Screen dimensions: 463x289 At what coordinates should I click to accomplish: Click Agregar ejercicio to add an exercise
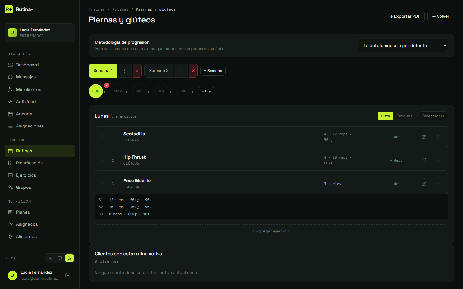coord(271,231)
